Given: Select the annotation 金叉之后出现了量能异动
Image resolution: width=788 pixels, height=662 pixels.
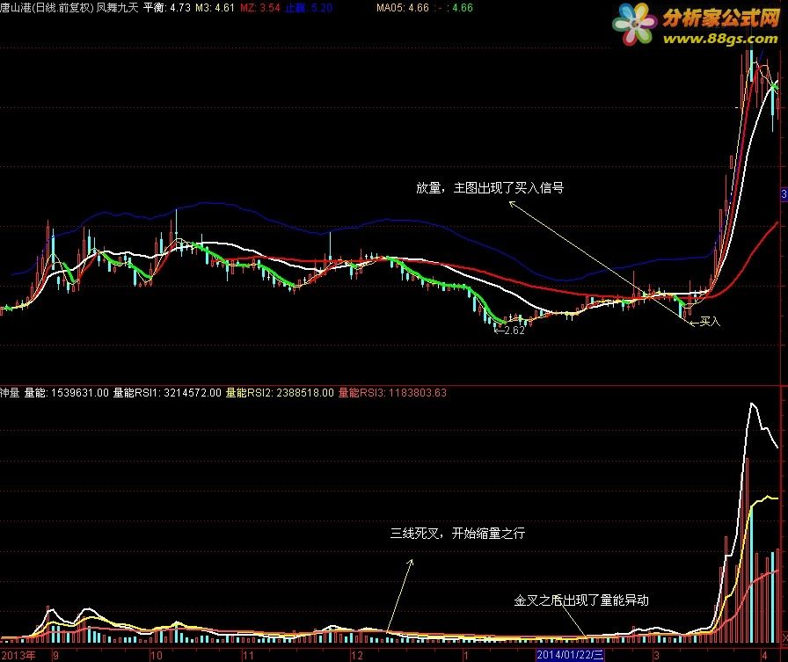Looking at the screenshot, I should point(581,600).
